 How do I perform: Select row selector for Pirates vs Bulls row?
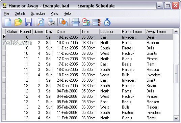tap(4, 48)
